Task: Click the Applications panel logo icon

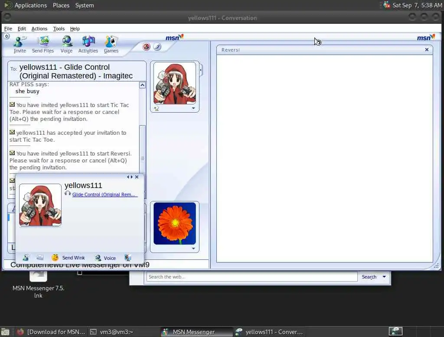Action: coord(8,5)
